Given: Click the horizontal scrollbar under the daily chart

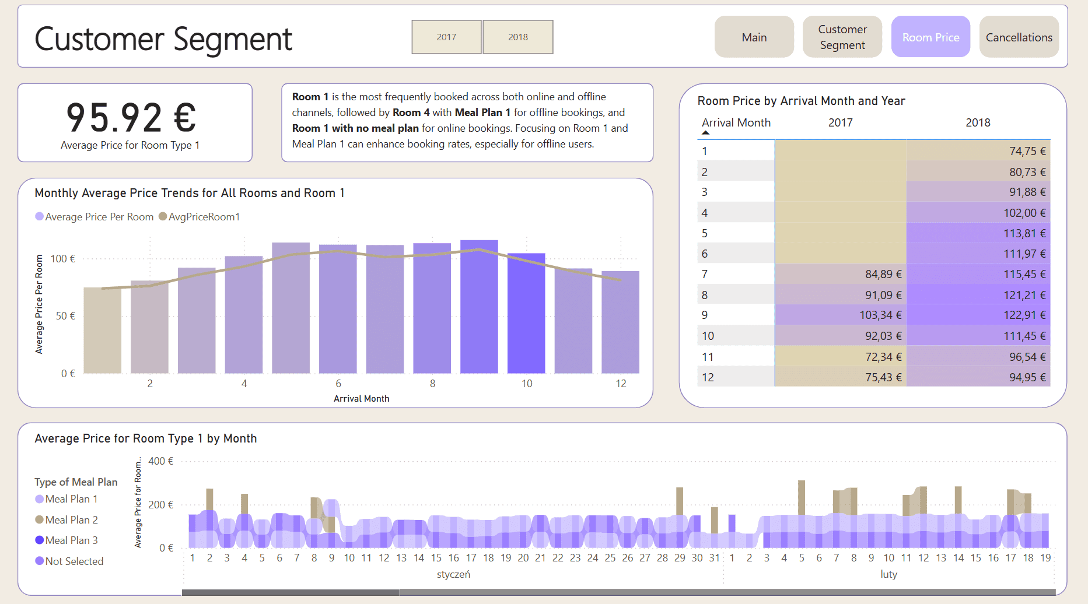Looking at the screenshot, I should coord(291,592).
